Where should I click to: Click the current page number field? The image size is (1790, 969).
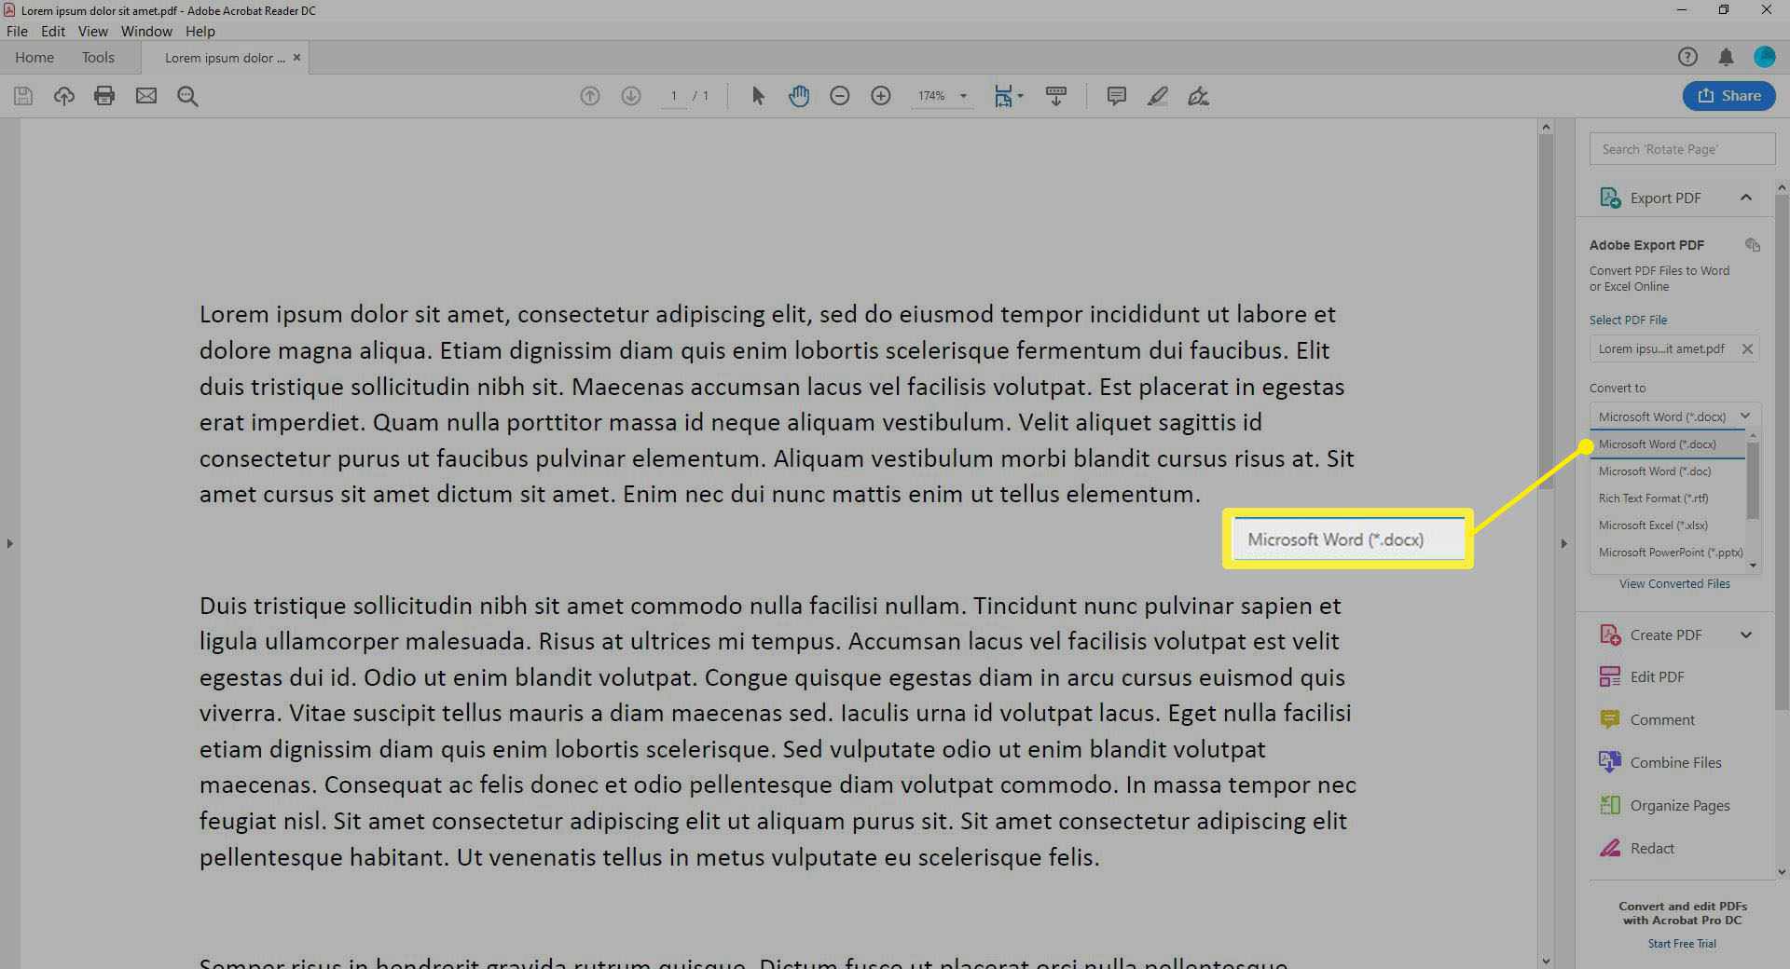674,96
